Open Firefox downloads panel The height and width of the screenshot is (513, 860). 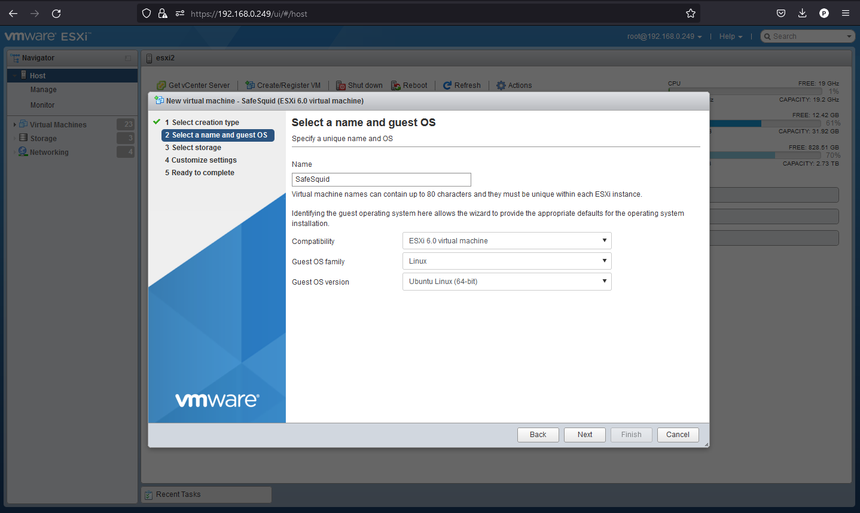(802, 13)
